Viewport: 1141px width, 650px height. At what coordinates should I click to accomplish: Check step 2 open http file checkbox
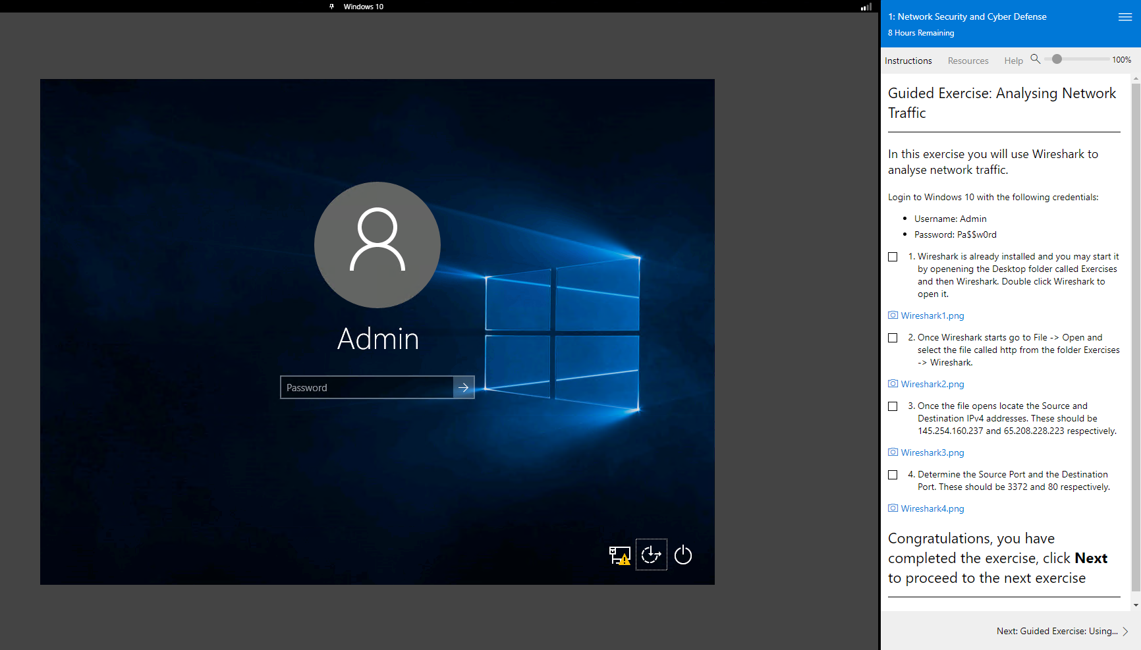893,338
